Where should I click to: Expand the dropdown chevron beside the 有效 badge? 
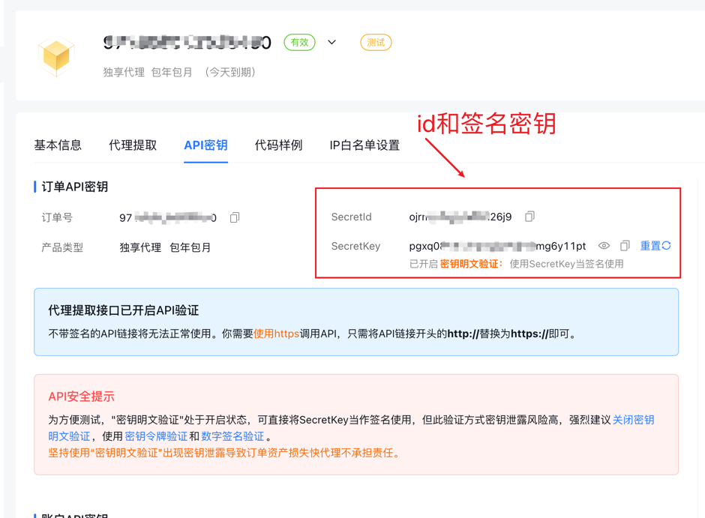click(331, 43)
